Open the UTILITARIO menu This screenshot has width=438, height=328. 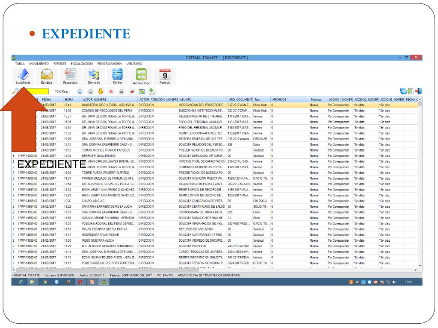[134, 64]
